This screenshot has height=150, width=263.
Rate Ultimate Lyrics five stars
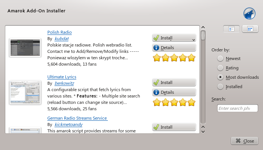[191, 102]
